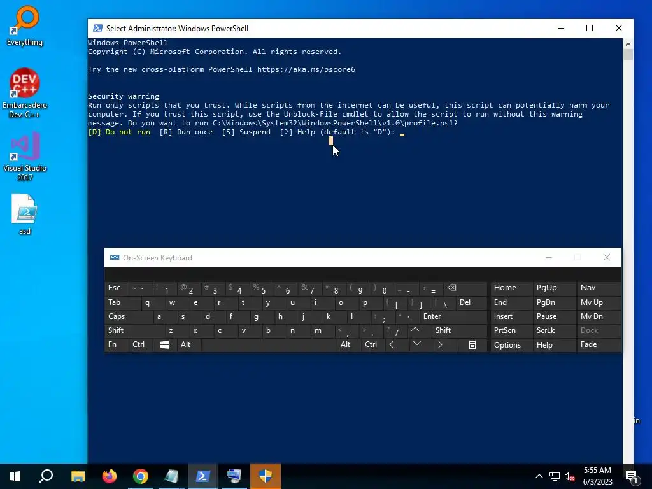Tap the Mv Up key
The image size is (652, 489).
point(599,302)
